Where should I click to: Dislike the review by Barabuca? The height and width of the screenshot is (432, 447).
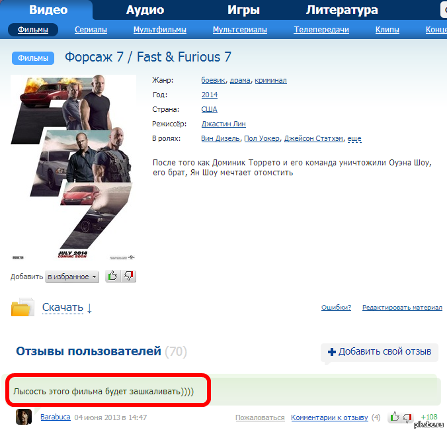(x=409, y=417)
